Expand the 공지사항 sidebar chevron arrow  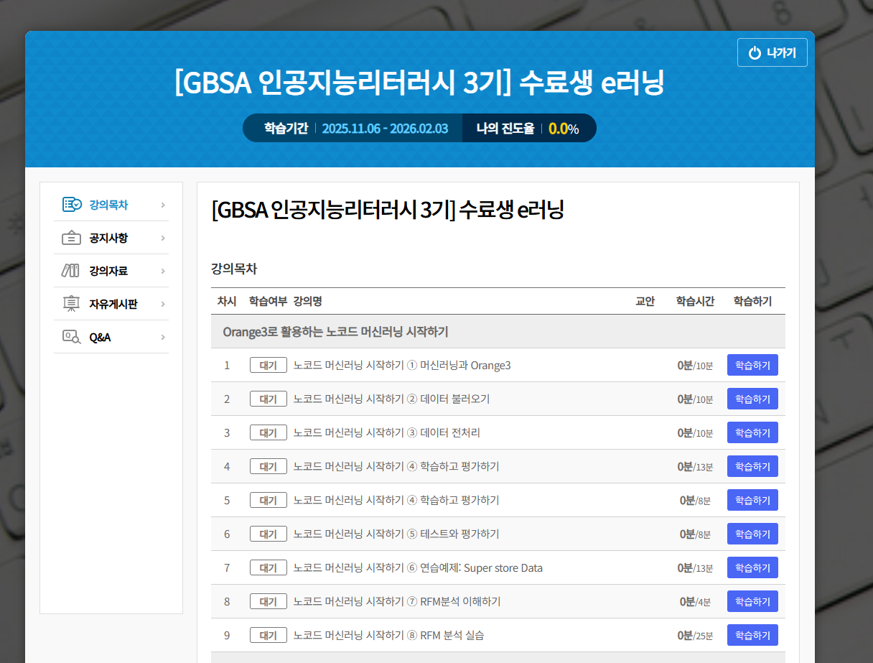(x=163, y=238)
